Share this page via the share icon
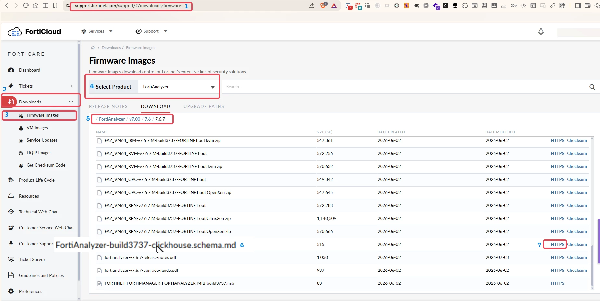 tap(311, 6)
